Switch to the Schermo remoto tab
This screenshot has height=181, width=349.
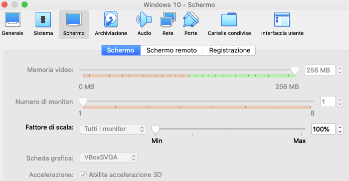[171, 50]
